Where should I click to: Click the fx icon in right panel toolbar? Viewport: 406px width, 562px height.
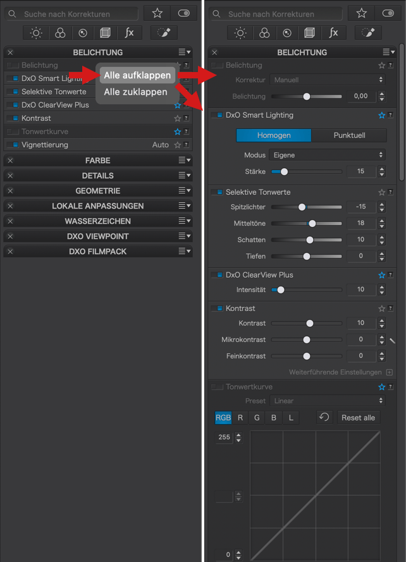tap(333, 33)
